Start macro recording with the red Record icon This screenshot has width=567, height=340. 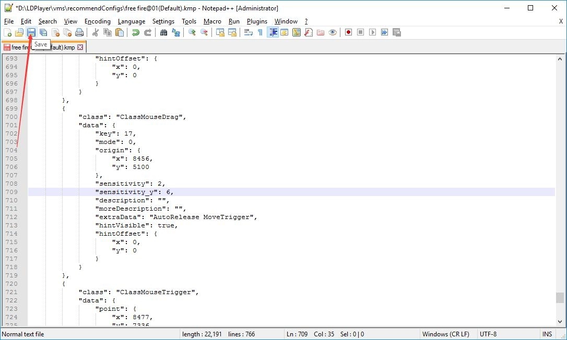(x=348, y=32)
